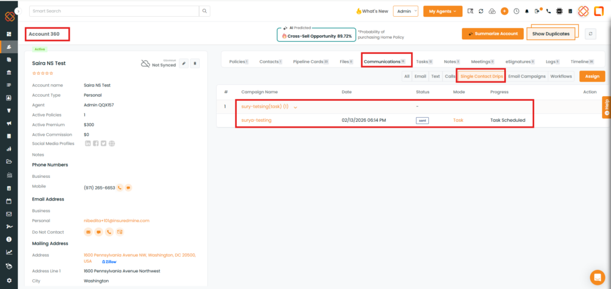Click the orange plus quick-add icon
This screenshot has width=611, height=289.
[x=504, y=11]
